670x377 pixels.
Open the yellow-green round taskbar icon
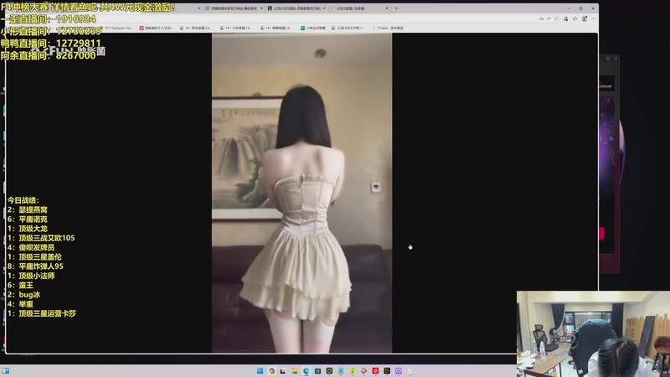point(352,371)
